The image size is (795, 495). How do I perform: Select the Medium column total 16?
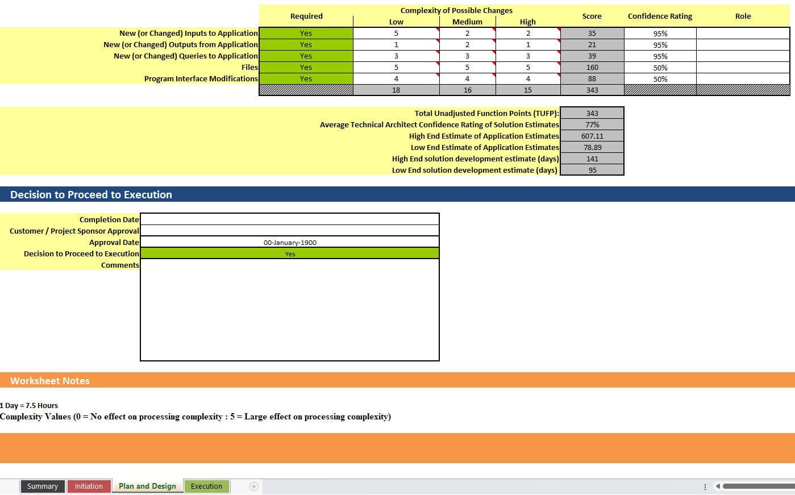468,90
